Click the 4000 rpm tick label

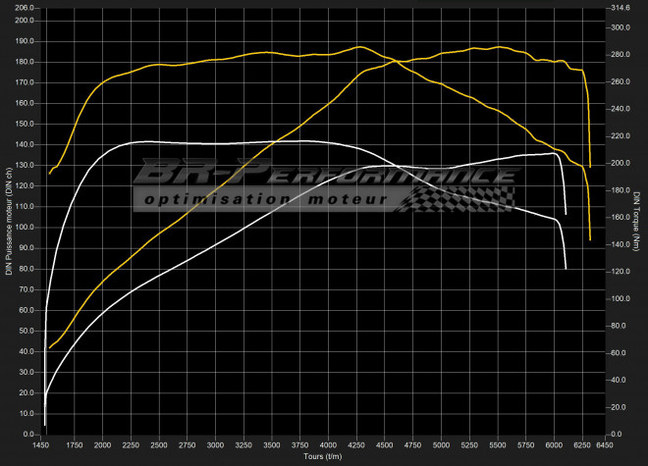click(x=328, y=444)
